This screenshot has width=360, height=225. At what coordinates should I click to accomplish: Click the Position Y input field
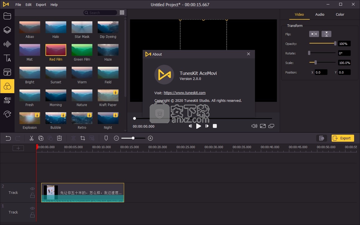344,72
